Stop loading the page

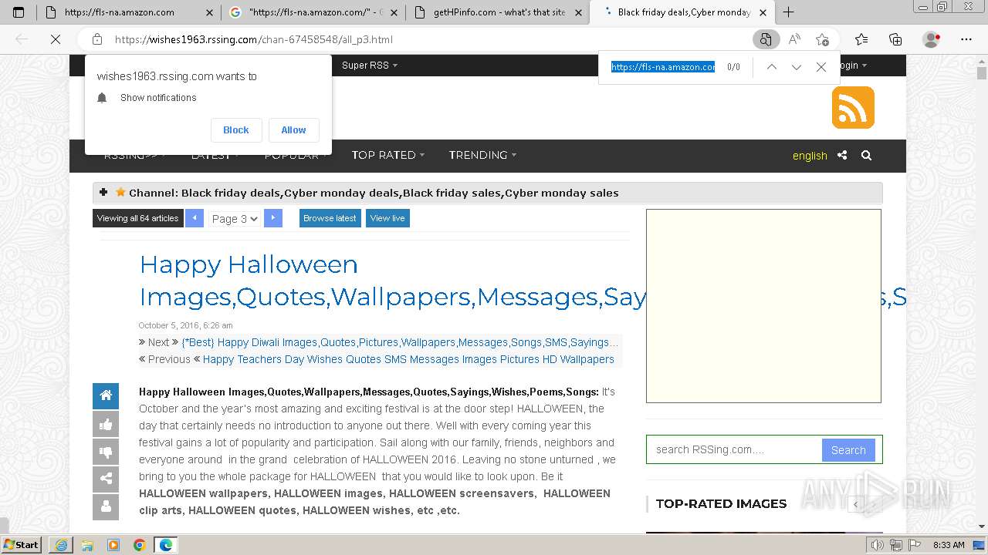(x=55, y=39)
